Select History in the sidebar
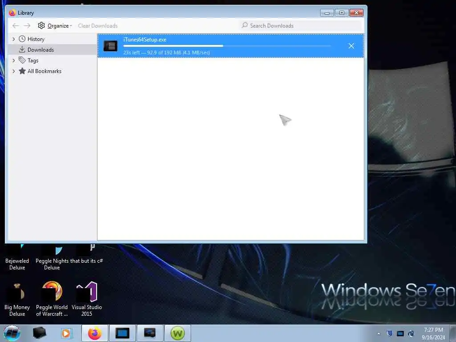 click(x=36, y=39)
